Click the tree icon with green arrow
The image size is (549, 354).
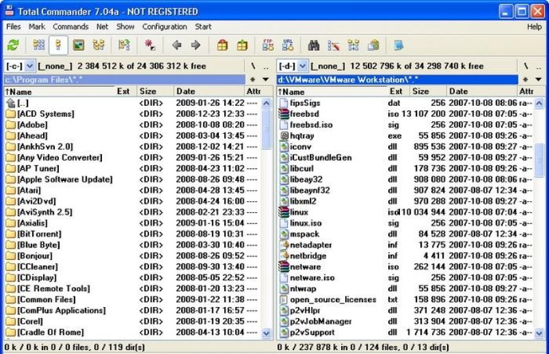click(124, 45)
